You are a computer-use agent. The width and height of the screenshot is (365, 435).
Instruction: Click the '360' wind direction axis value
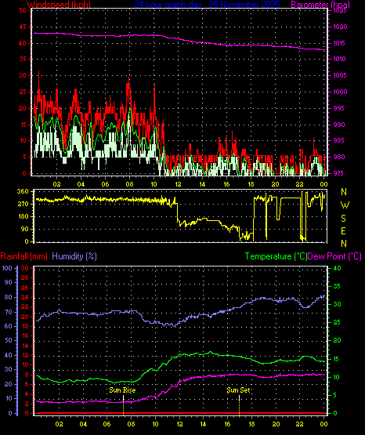click(23, 191)
